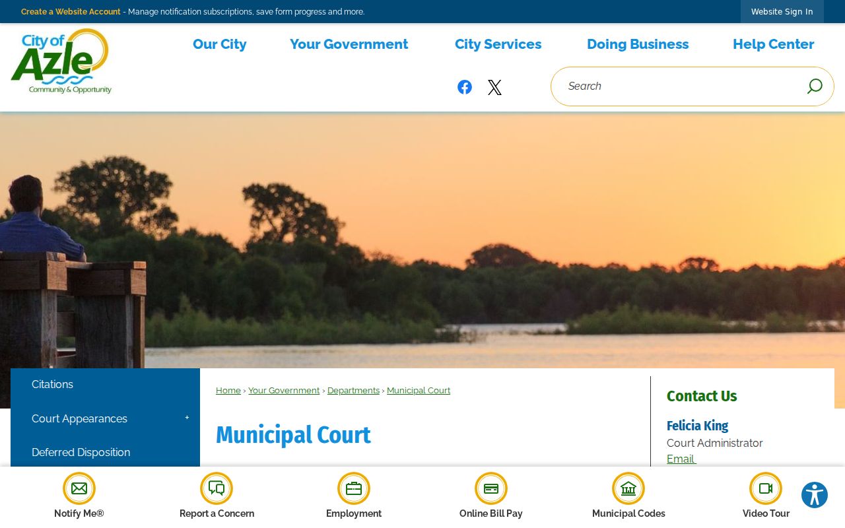Email Felicia King via Email link
The width and height of the screenshot is (845, 528).
pyautogui.click(x=681, y=459)
